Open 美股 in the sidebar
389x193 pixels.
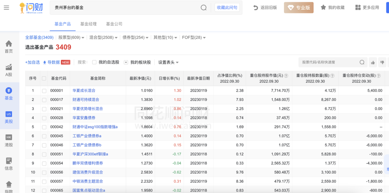[x=9, y=117]
